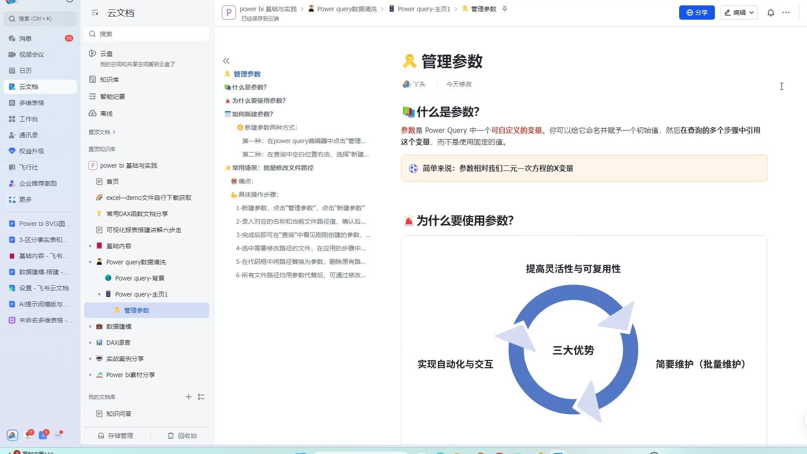Expand the 基础内容 tree node

coord(90,246)
